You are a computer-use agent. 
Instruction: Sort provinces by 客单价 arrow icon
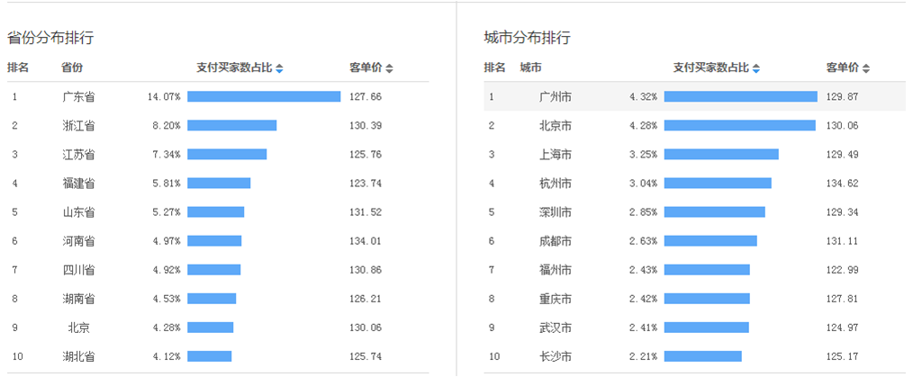pos(389,68)
